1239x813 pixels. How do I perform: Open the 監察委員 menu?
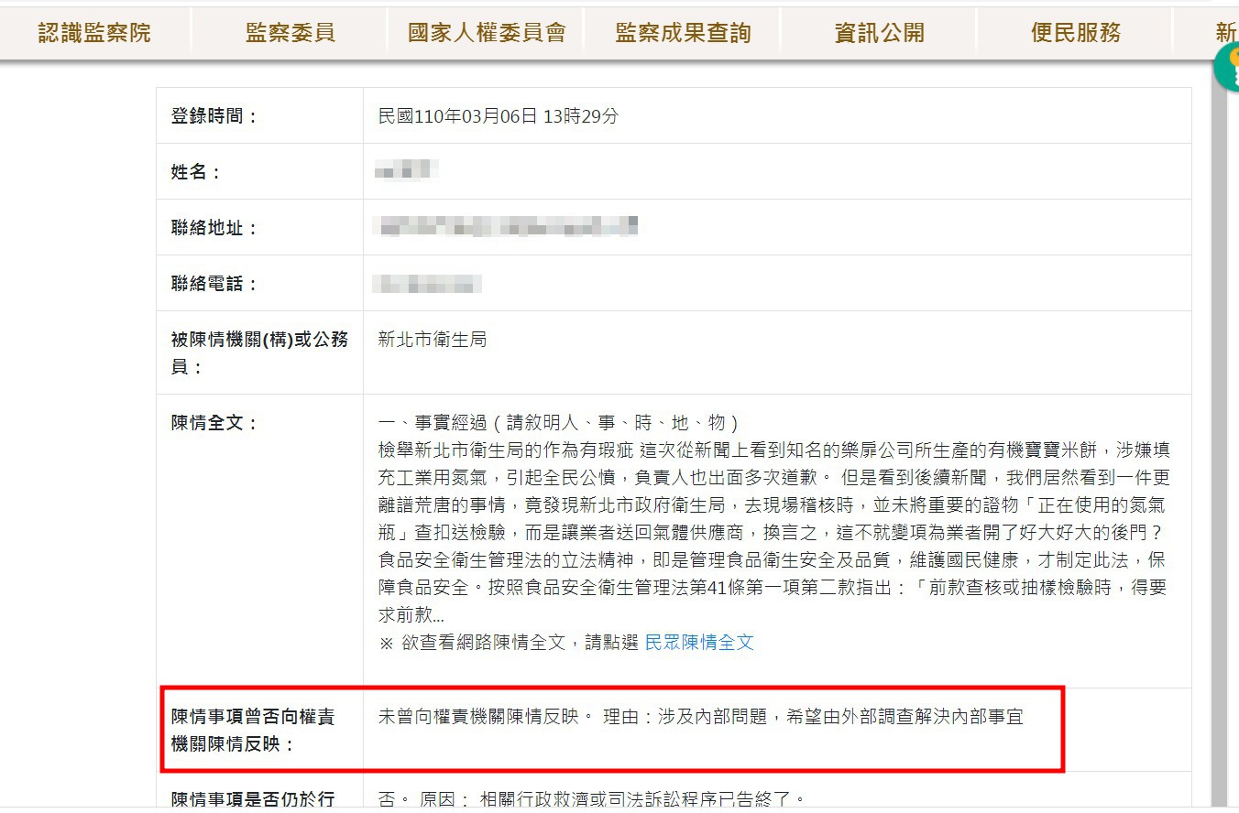pyautogui.click(x=291, y=33)
